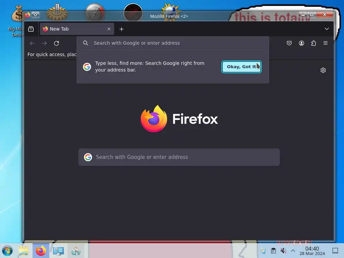Expand the list all tabs chevron
344x258 pixels.
pyautogui.click(x=327, y=29)
